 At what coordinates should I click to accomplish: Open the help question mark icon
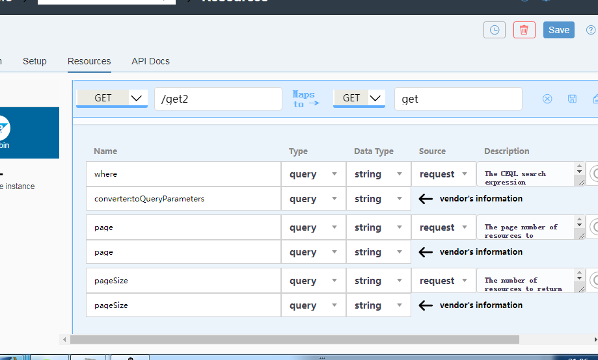(591, 30)
